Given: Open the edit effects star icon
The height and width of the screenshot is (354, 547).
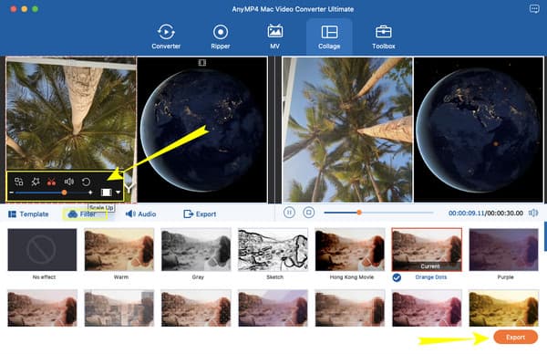Looking at the screenshot, I should [x=36, y=182].
